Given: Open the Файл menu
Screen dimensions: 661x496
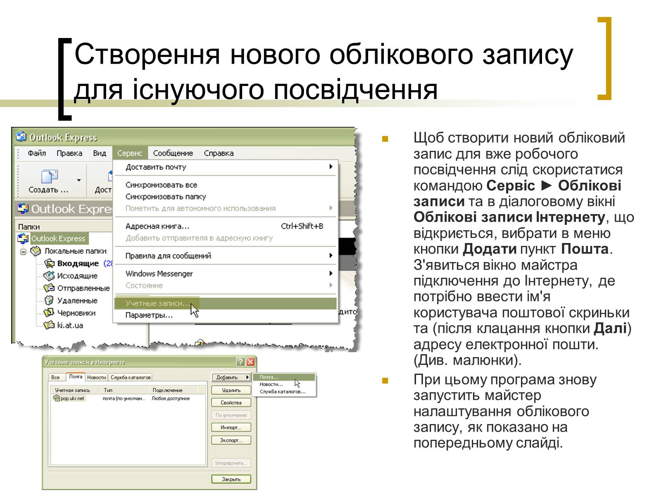Looking at the screenshot, I should pyautogui.click(x=37, y=153).
